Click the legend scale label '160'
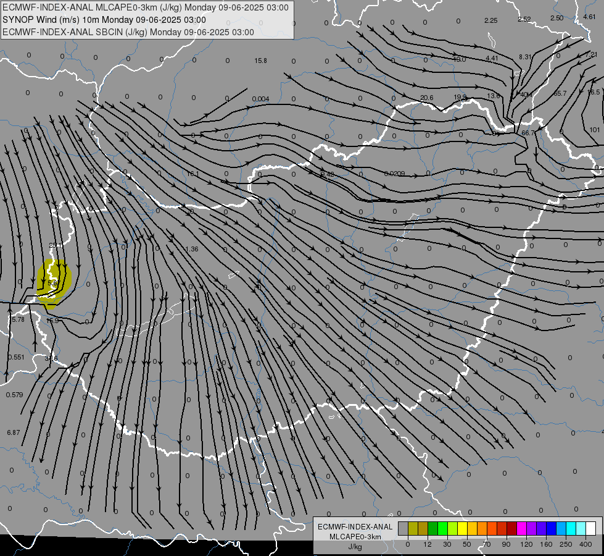The width and height of the screenshot is (604, 556). [x=546, y=544]
